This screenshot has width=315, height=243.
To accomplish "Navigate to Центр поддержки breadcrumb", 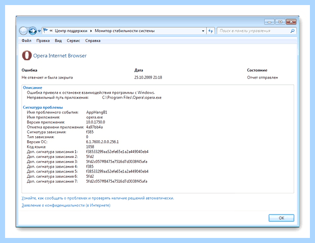I will (x=71, y=31).
